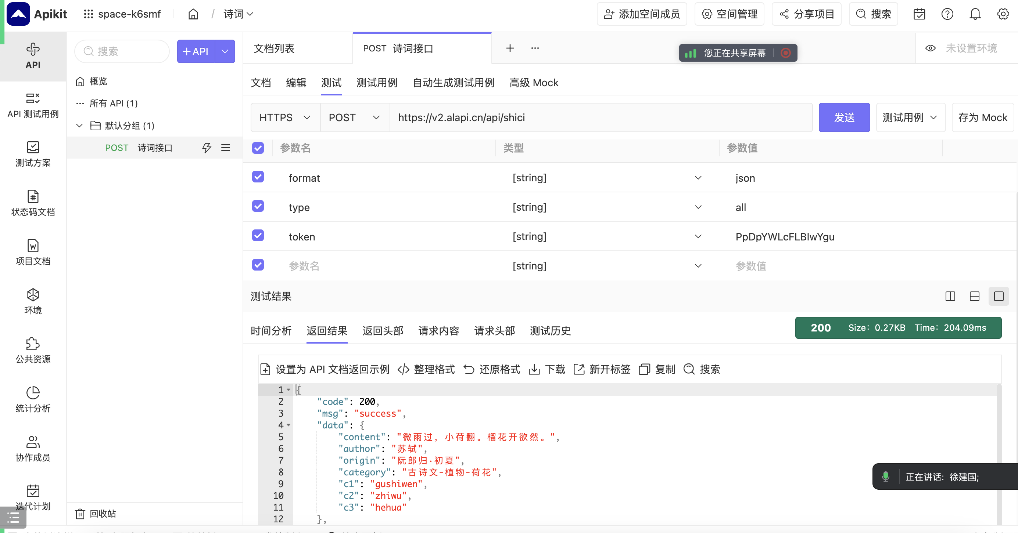The image size is (1018, 533).
Task: Open the HTTPS protocol dropdown
Action: [285, 118]
